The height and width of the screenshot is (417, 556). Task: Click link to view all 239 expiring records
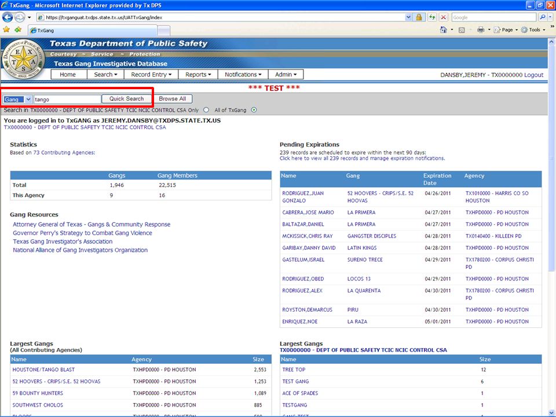tap(362, 158)
